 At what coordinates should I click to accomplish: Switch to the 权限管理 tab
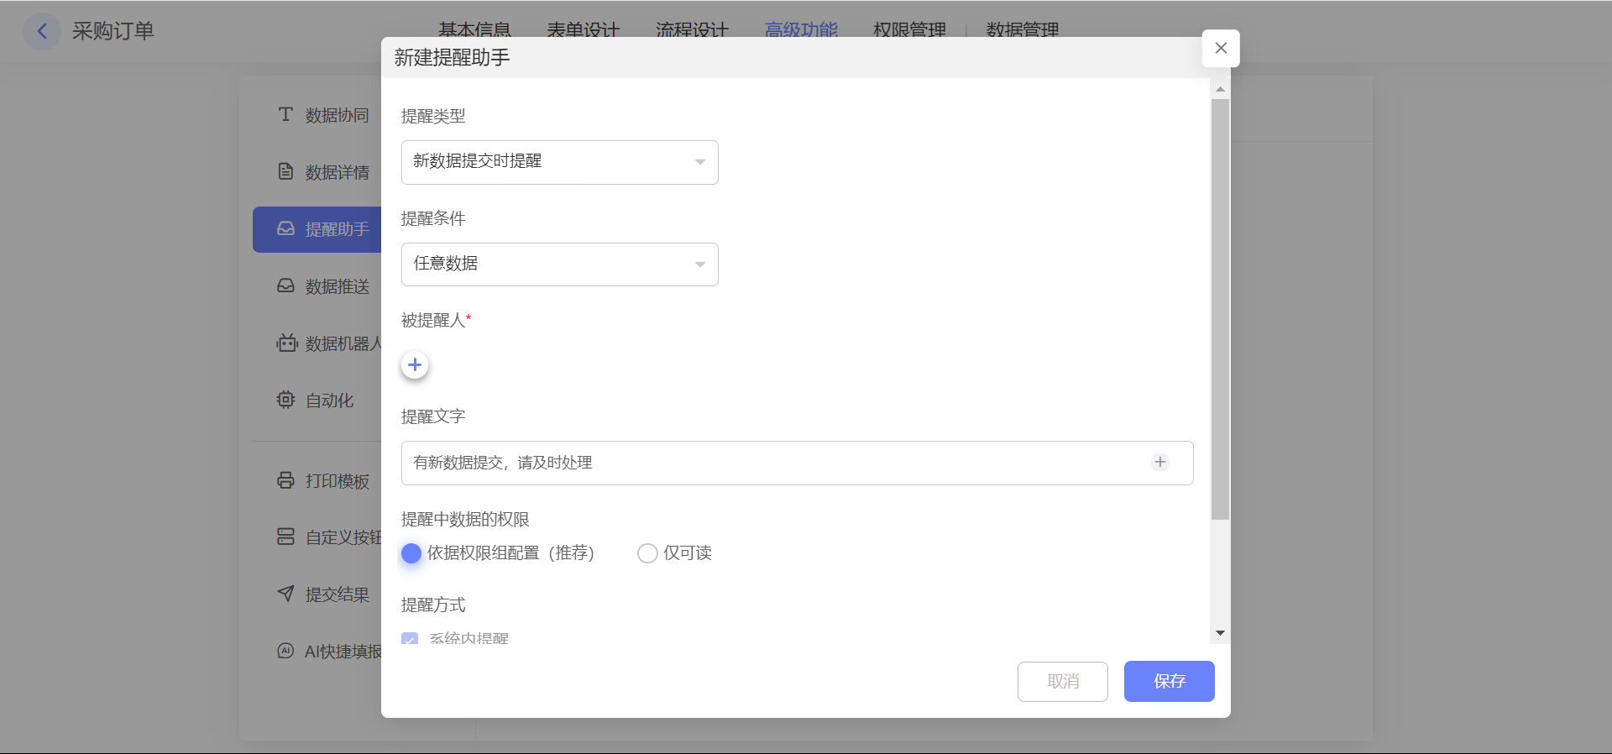coord(909,29)
